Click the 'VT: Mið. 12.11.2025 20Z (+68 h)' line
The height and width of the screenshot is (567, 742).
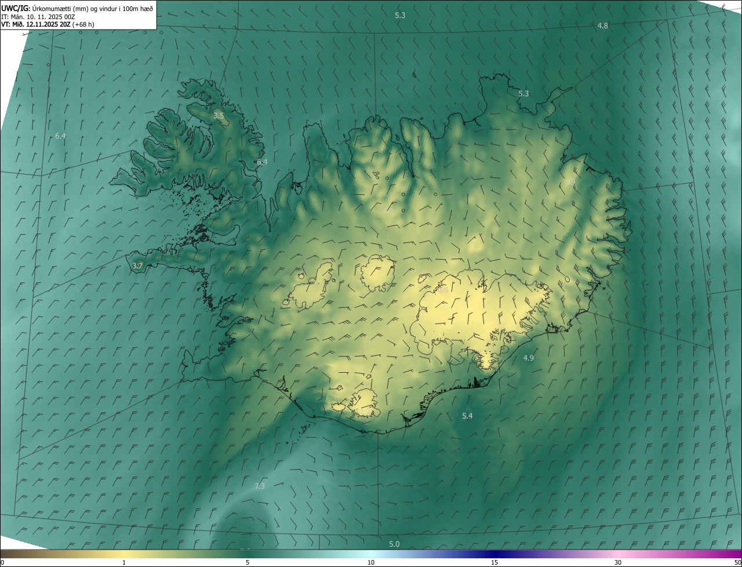click(48, 24)
